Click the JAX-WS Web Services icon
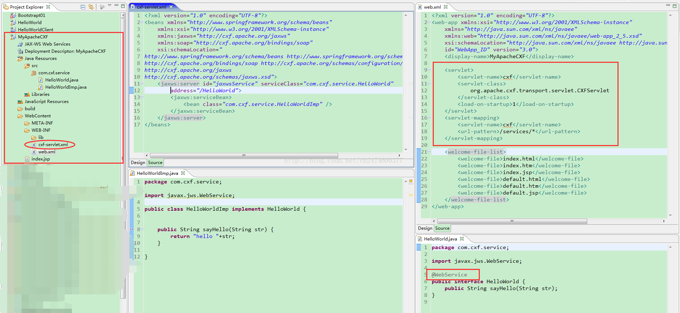 coord(20,44)
